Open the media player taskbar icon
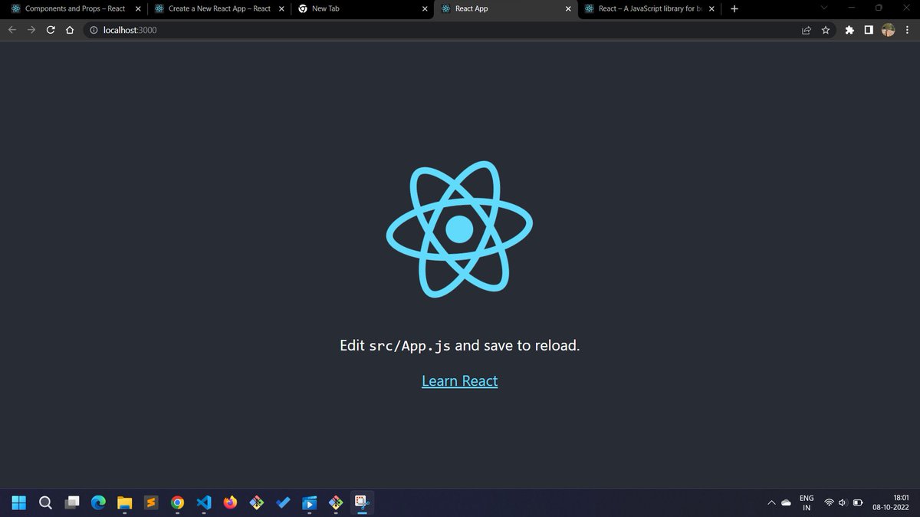Image resolution: width=920 pixels, height=517 pixels. coord(309,503)
